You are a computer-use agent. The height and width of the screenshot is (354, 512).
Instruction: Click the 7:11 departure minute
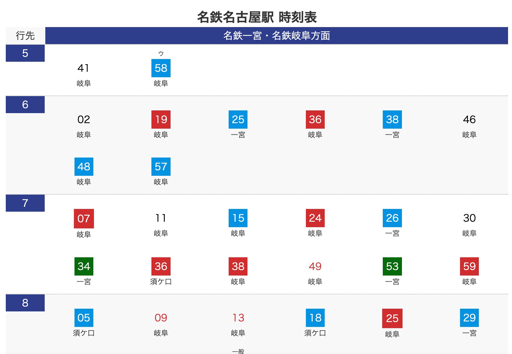(x=161, y=218)
